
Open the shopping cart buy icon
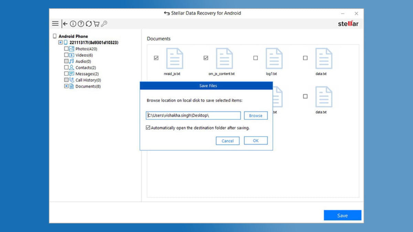tap(96, 24)
